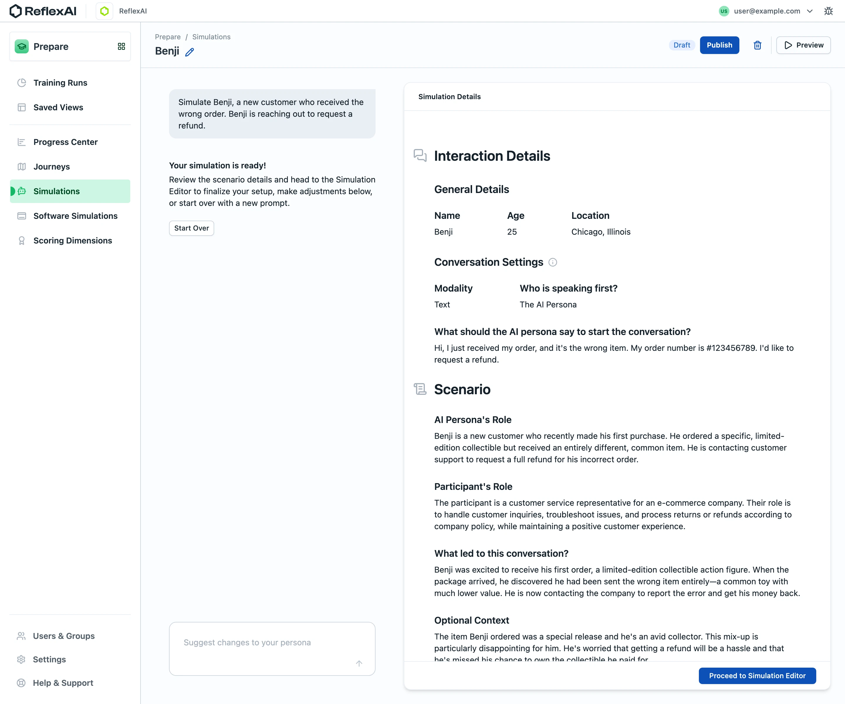This screenshot has height=704, width=845.
Task: Click the Interaction Details chat bubbles icon
Action: 420,156
